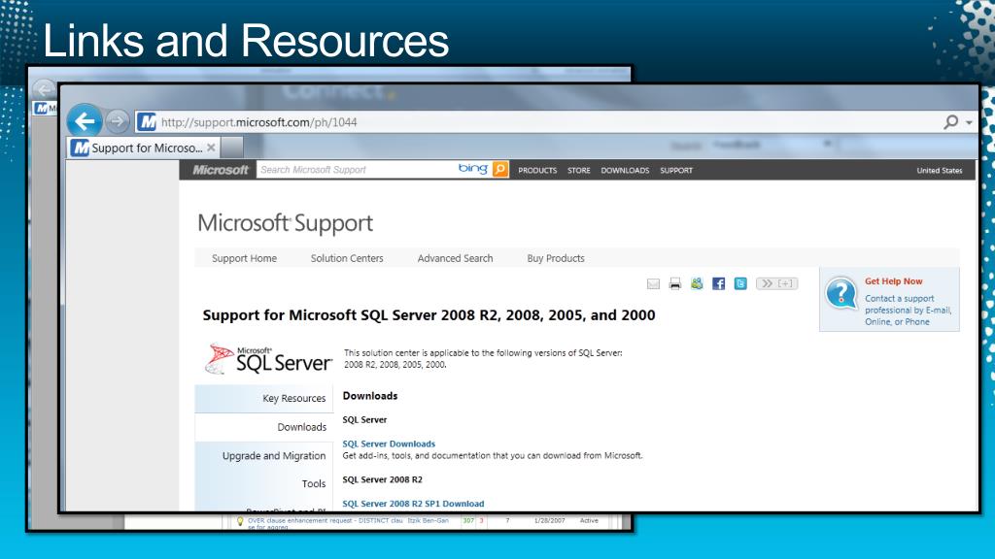995x559 pixels.
Task: Expand more sharing options with [+] button
Action: pyautogui.click(x=776, y=283)
